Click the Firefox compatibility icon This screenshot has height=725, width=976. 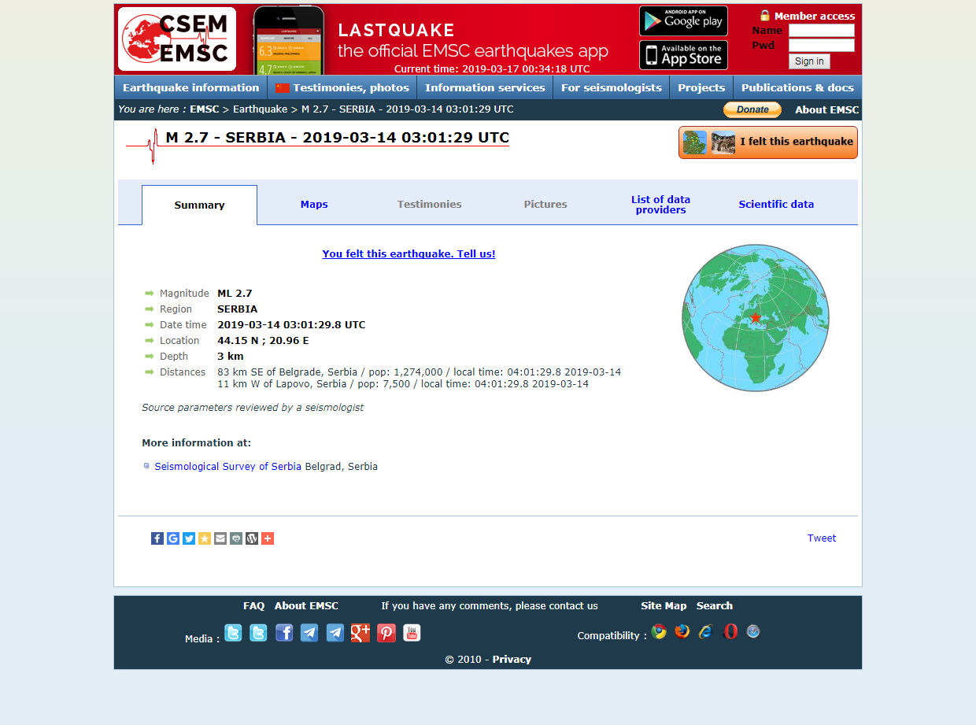pyautogui.click(x=682, y=631)
